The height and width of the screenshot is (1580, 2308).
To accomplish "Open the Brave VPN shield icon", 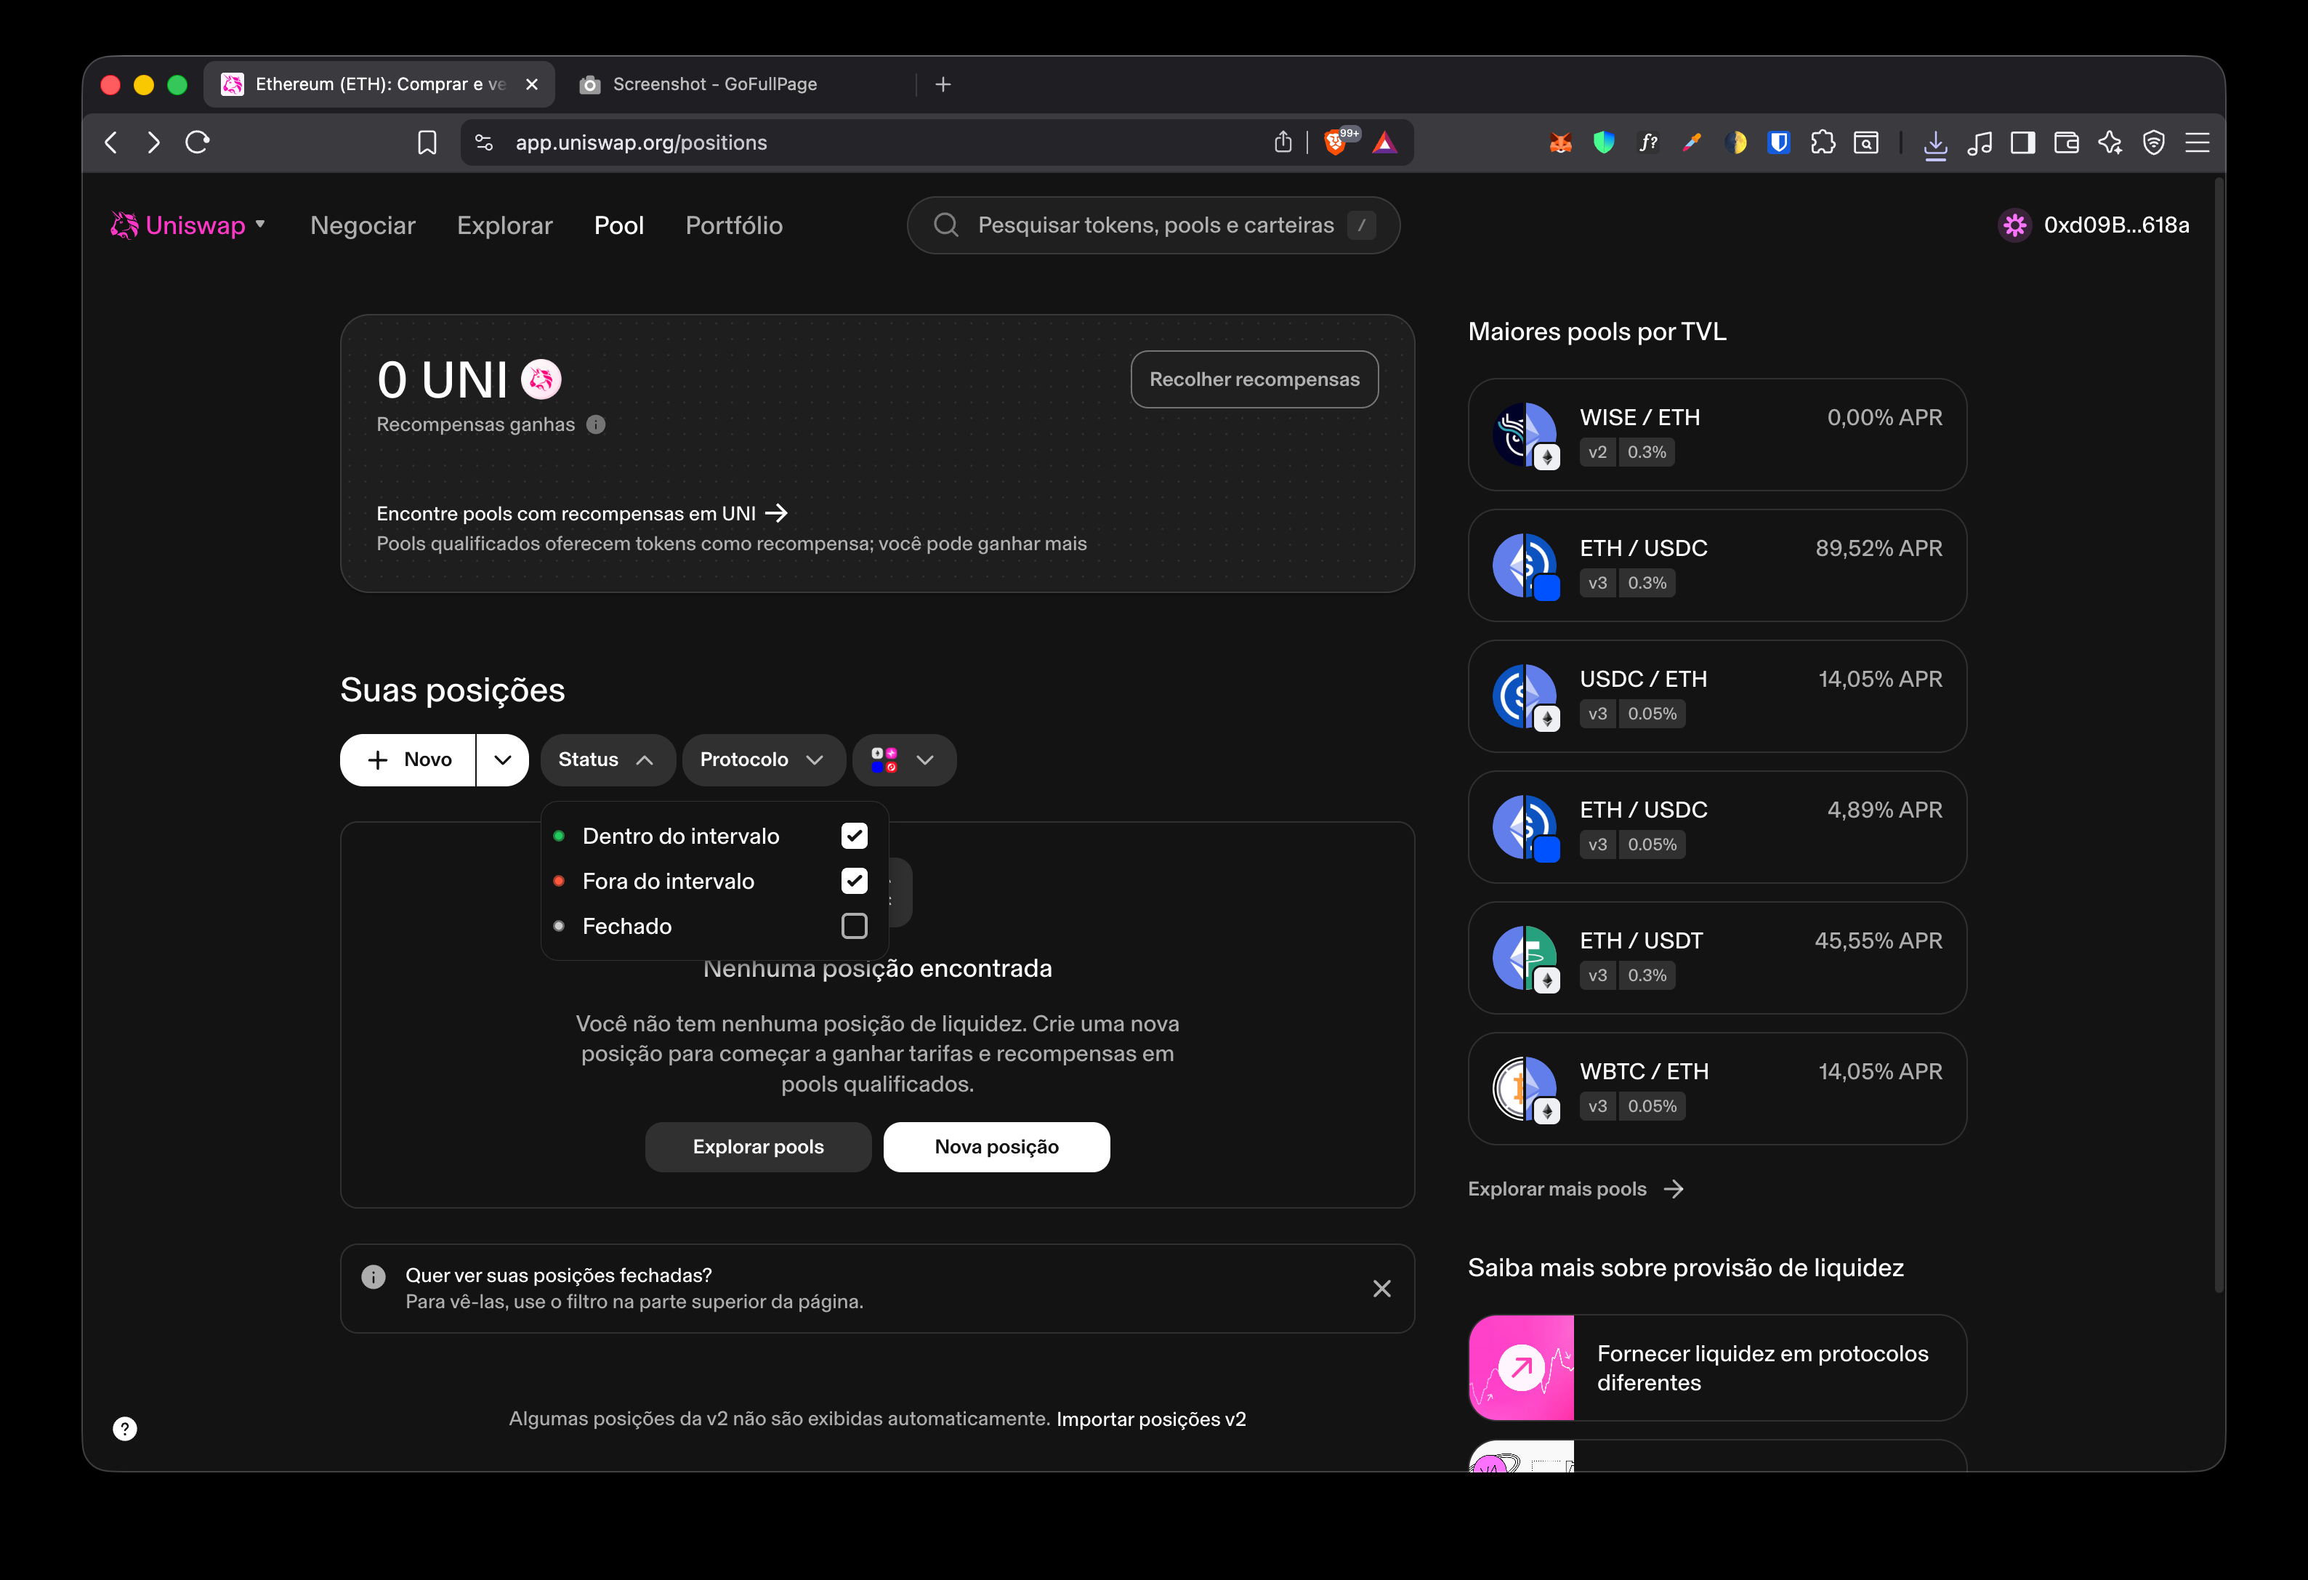I will 2154,143.
